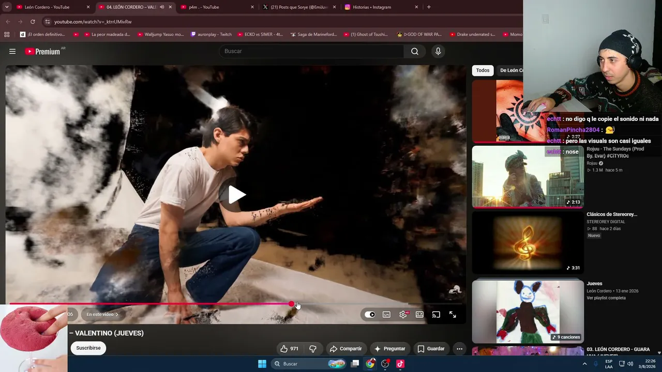Open 'Clásicos de Stereorey...' video title
The image size is (662, 372).
click(612, 214)
